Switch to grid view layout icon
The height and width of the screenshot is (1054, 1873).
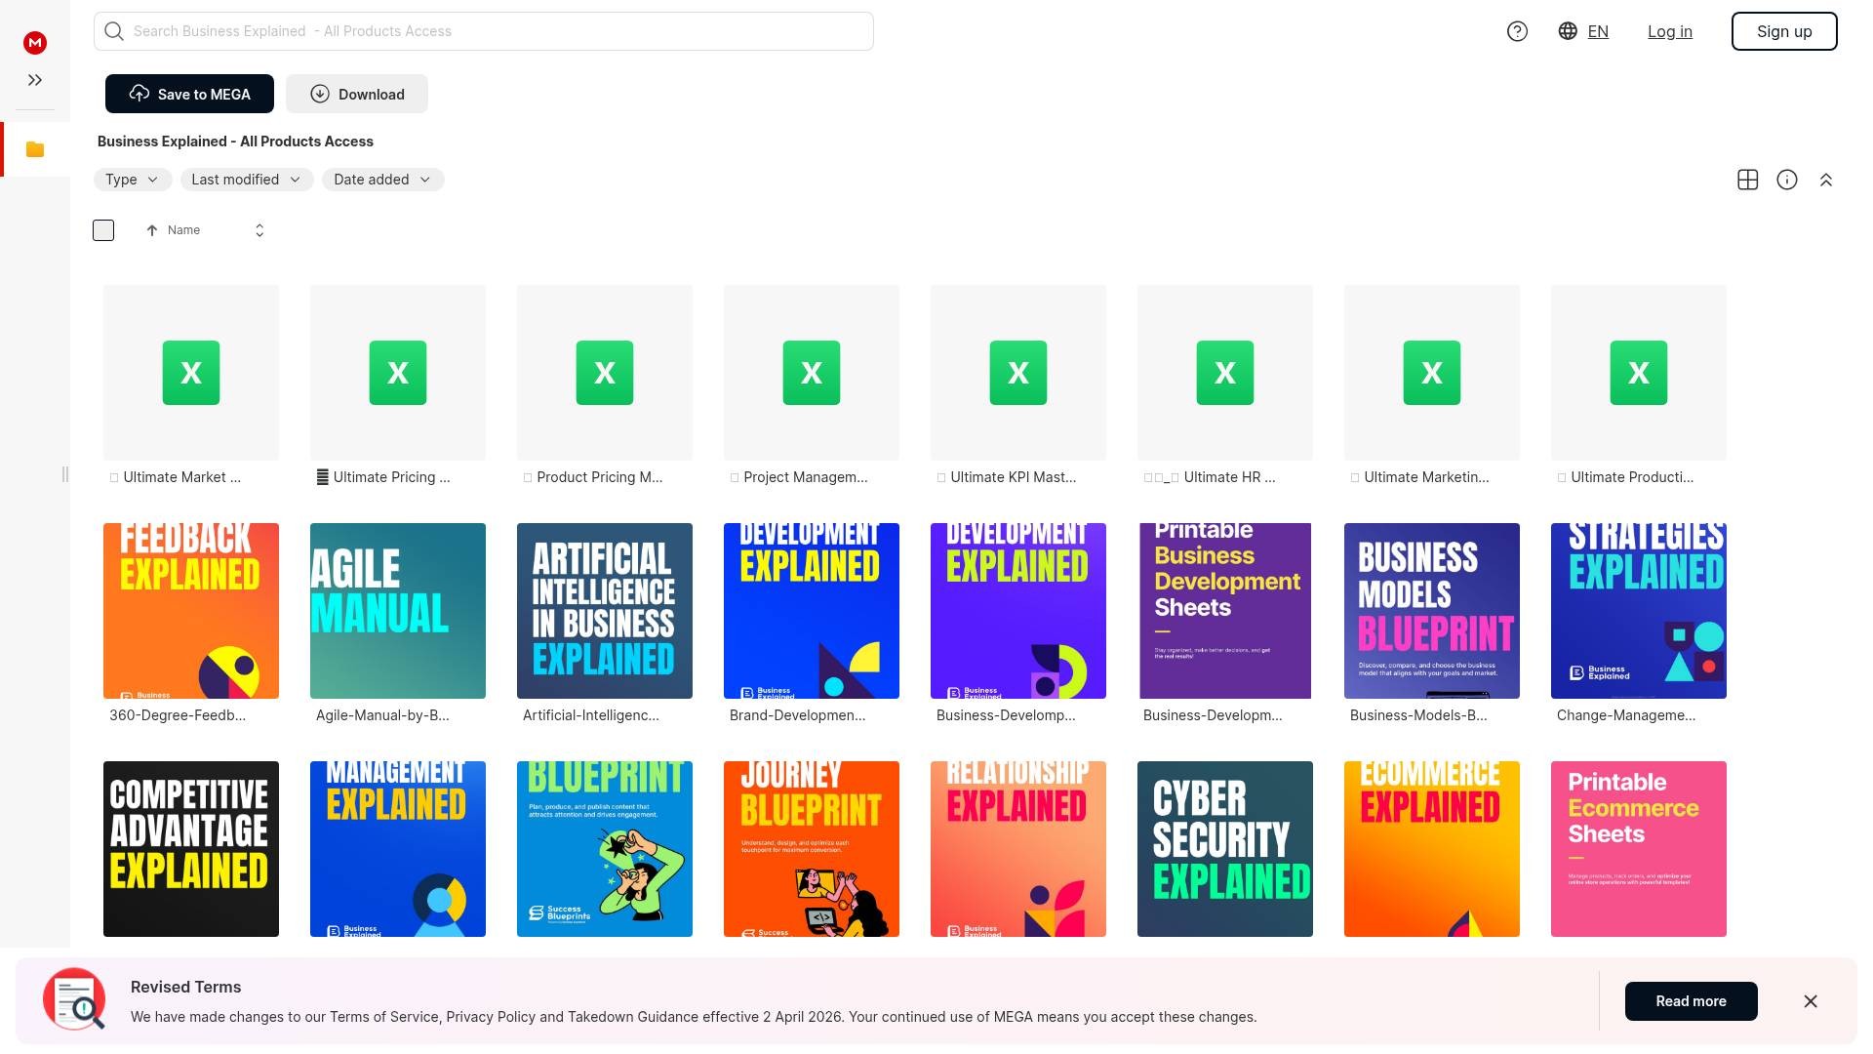click(x=1747, y=180)
